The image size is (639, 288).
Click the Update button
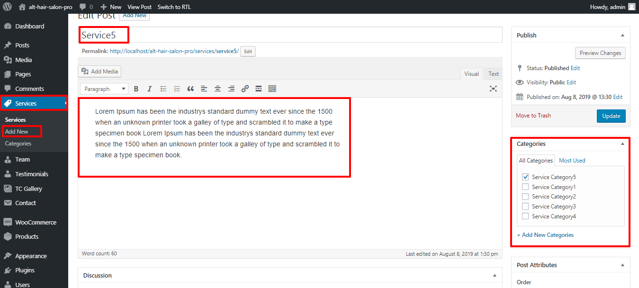611,116
